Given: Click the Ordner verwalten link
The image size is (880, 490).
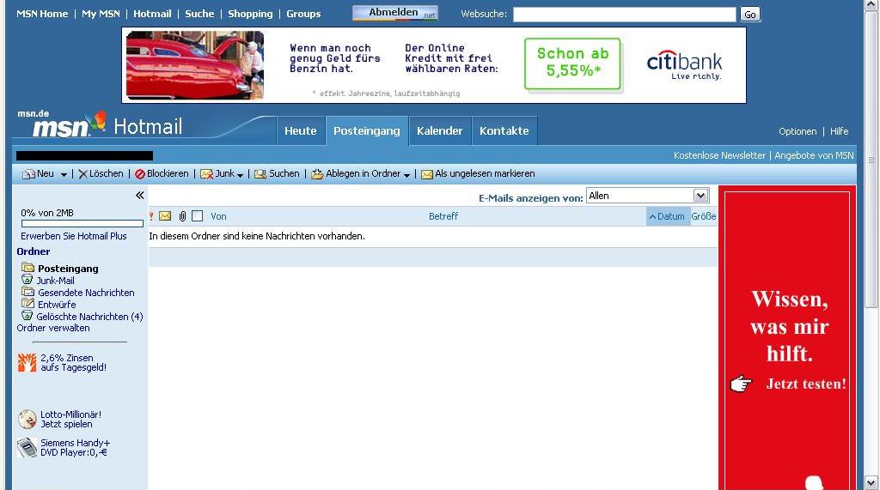Looking at the screenshot, I should (52, 328).
